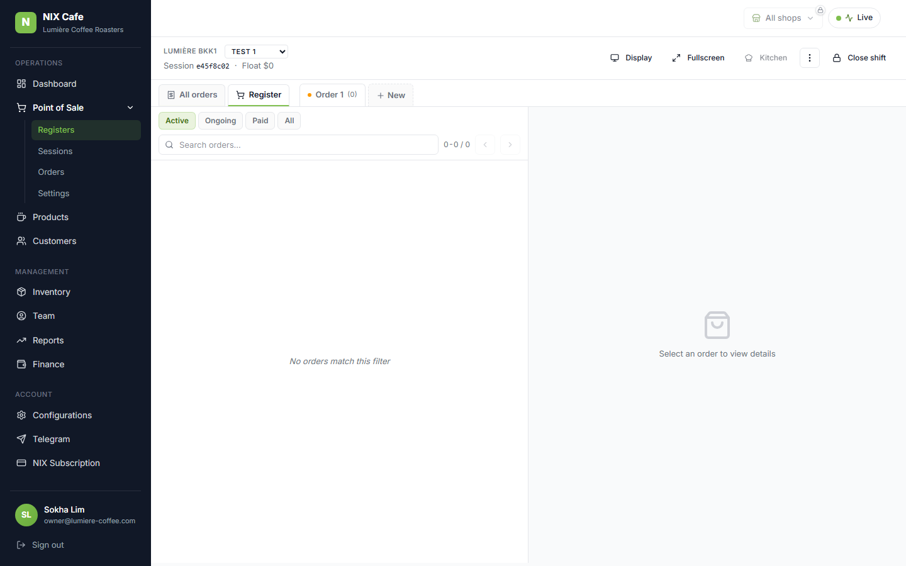The width and height of the screenshot is (906, 566).
Task: Click the Sign out link text
Action: [x=48, y=545]
